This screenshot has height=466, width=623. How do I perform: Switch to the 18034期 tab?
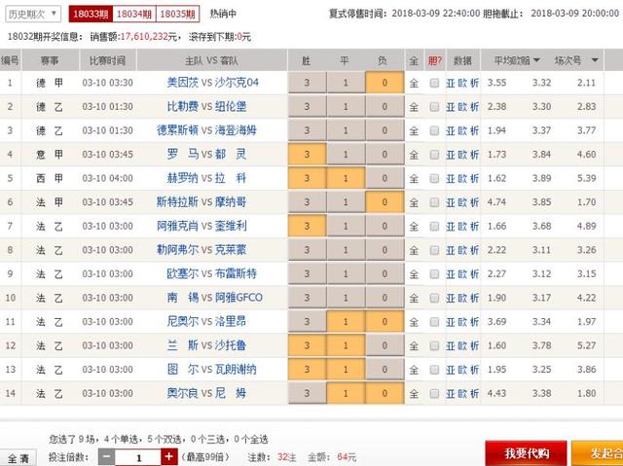pyautogui.click(x=134, y=15)
